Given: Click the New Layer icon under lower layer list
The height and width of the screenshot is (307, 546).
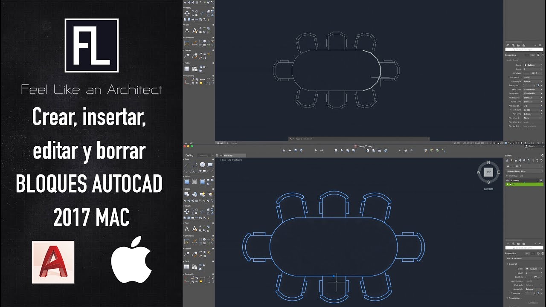Looking at the screenshot, I should coord(507,243).
